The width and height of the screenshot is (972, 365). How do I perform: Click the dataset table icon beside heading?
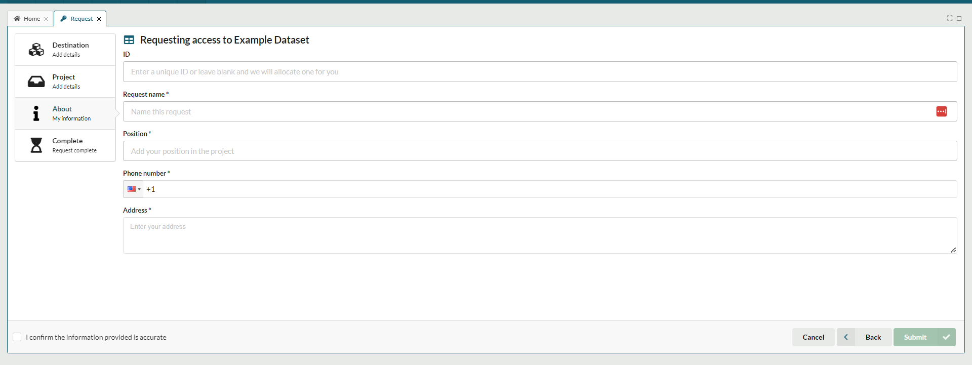pyautogui.click(x=129, y=40)
